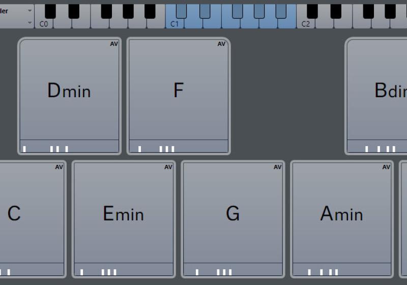The width and height of the screenshot is (407, 285).
Task: Select the Amin chord pad
Action: pyautogui.click(x=342, y=213)
